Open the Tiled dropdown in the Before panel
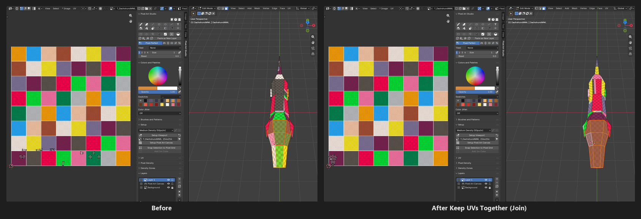 click(x=165, y=48)
